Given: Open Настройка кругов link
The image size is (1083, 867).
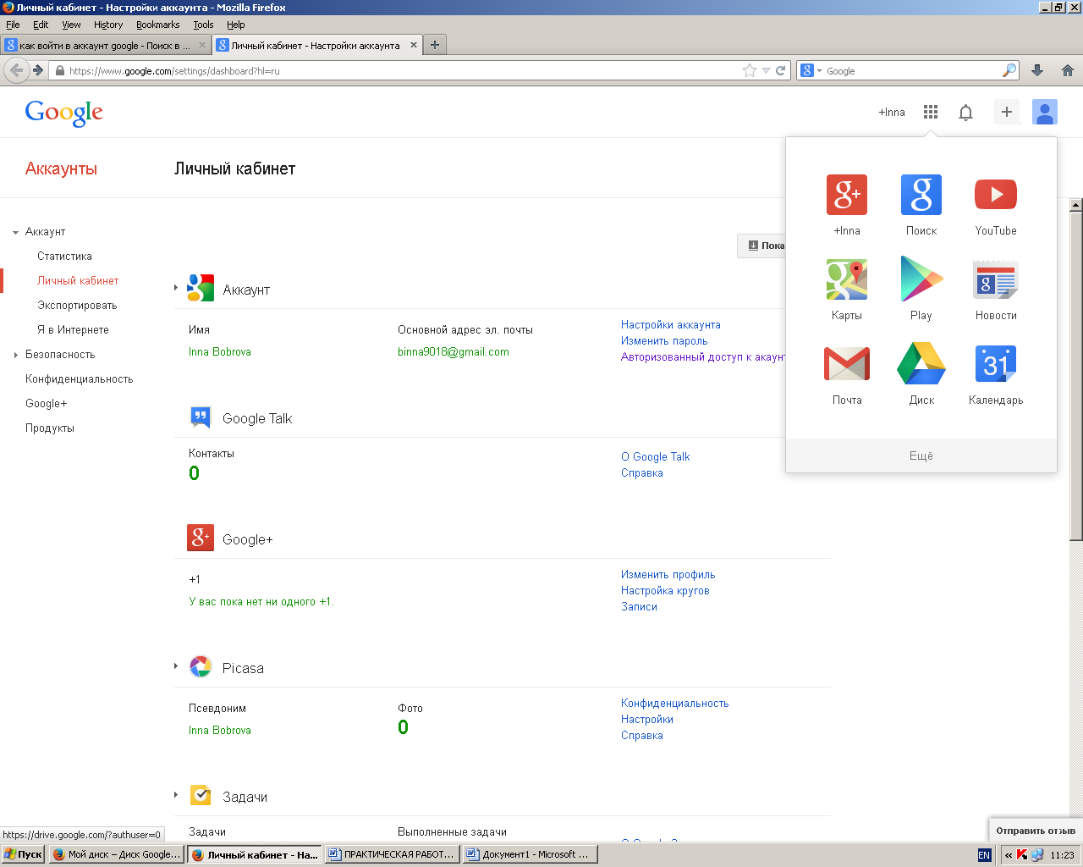Looking at the screenshot, I should pos(665,591).
